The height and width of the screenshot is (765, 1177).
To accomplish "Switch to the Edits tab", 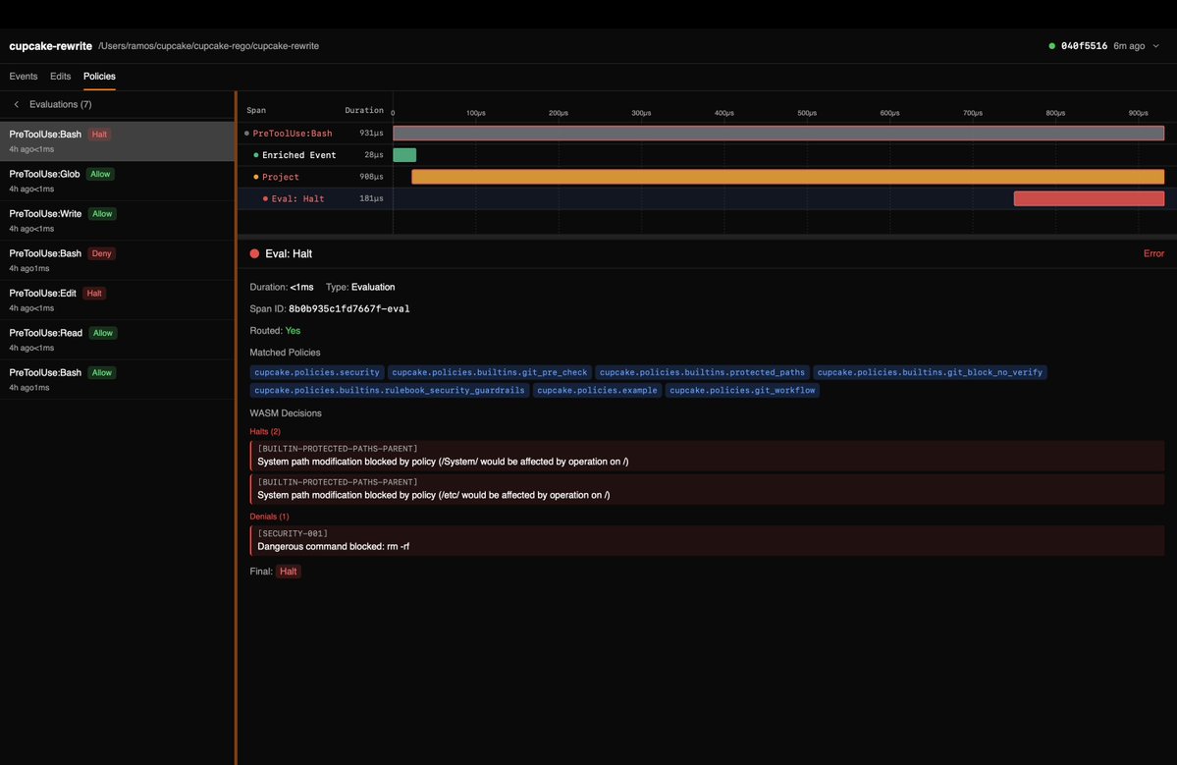I will coord(60,77).
